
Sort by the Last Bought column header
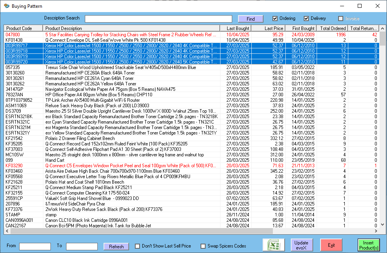point(235,28)
